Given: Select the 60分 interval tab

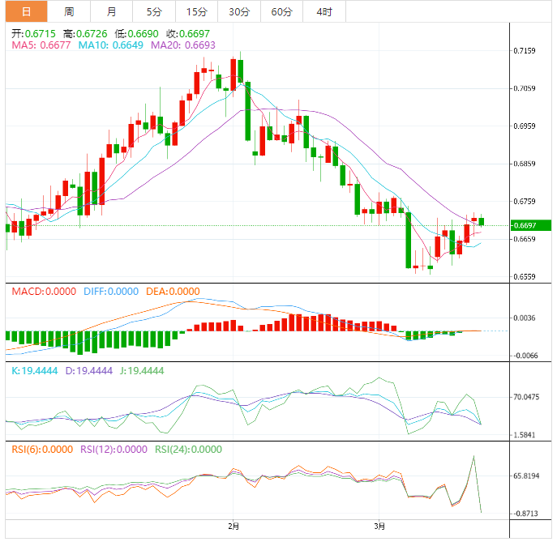Looking at the screenshot, I should point(281,11).
